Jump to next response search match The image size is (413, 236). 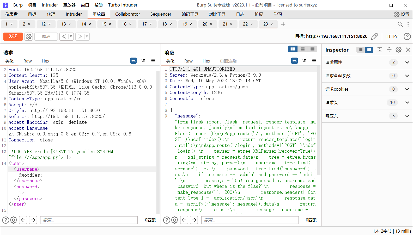(x=194, y=220)
